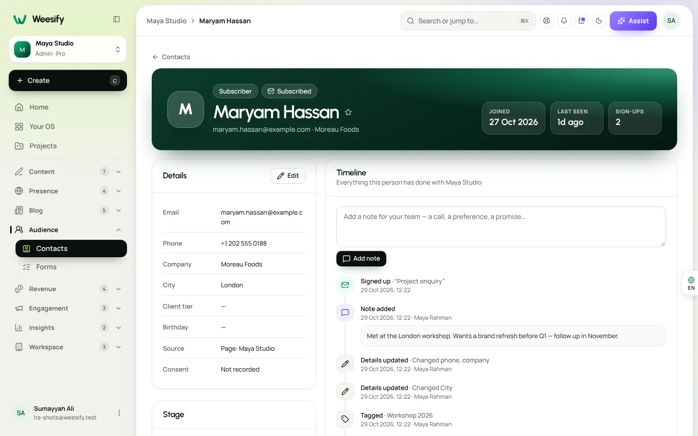Screen dimensions: 698x436
Task: Expand the Content section chevron
Action: click(118, 171)
